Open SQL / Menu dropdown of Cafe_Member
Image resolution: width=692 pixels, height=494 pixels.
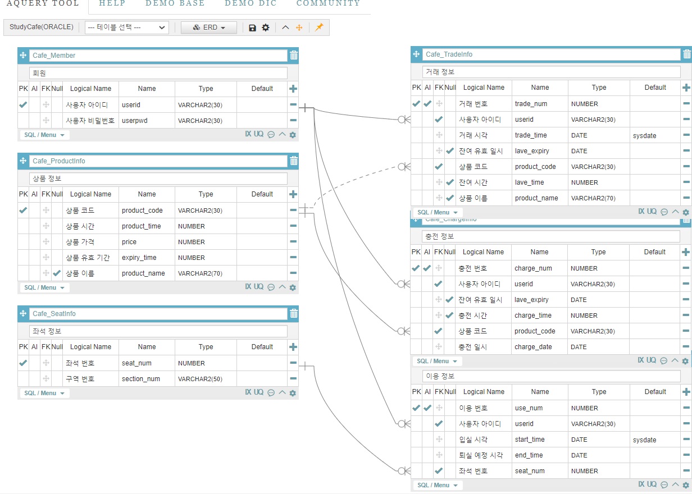[x=44, y=135]
